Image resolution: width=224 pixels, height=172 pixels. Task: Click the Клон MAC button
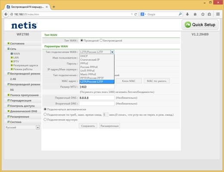[129, 81]
